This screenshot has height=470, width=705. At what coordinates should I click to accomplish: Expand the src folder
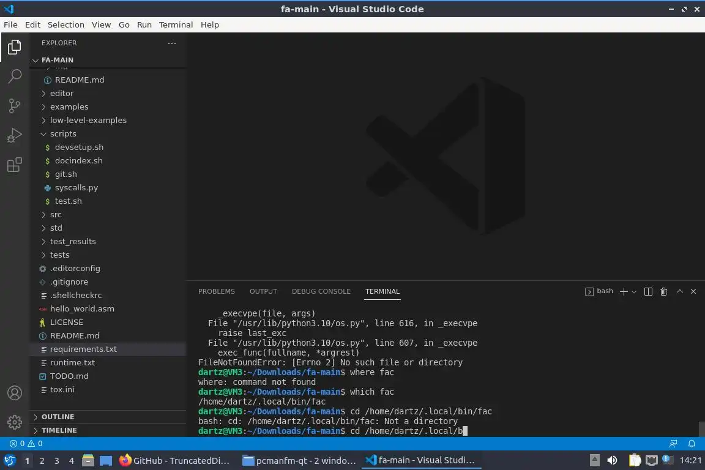pos(108,215)
